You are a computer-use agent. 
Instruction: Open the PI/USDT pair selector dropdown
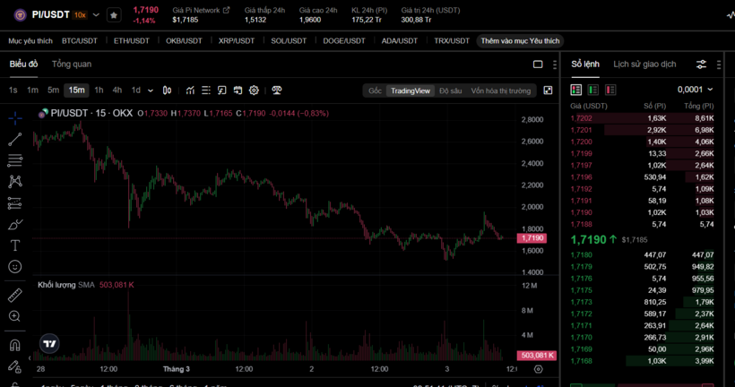(x=96, y=15)
